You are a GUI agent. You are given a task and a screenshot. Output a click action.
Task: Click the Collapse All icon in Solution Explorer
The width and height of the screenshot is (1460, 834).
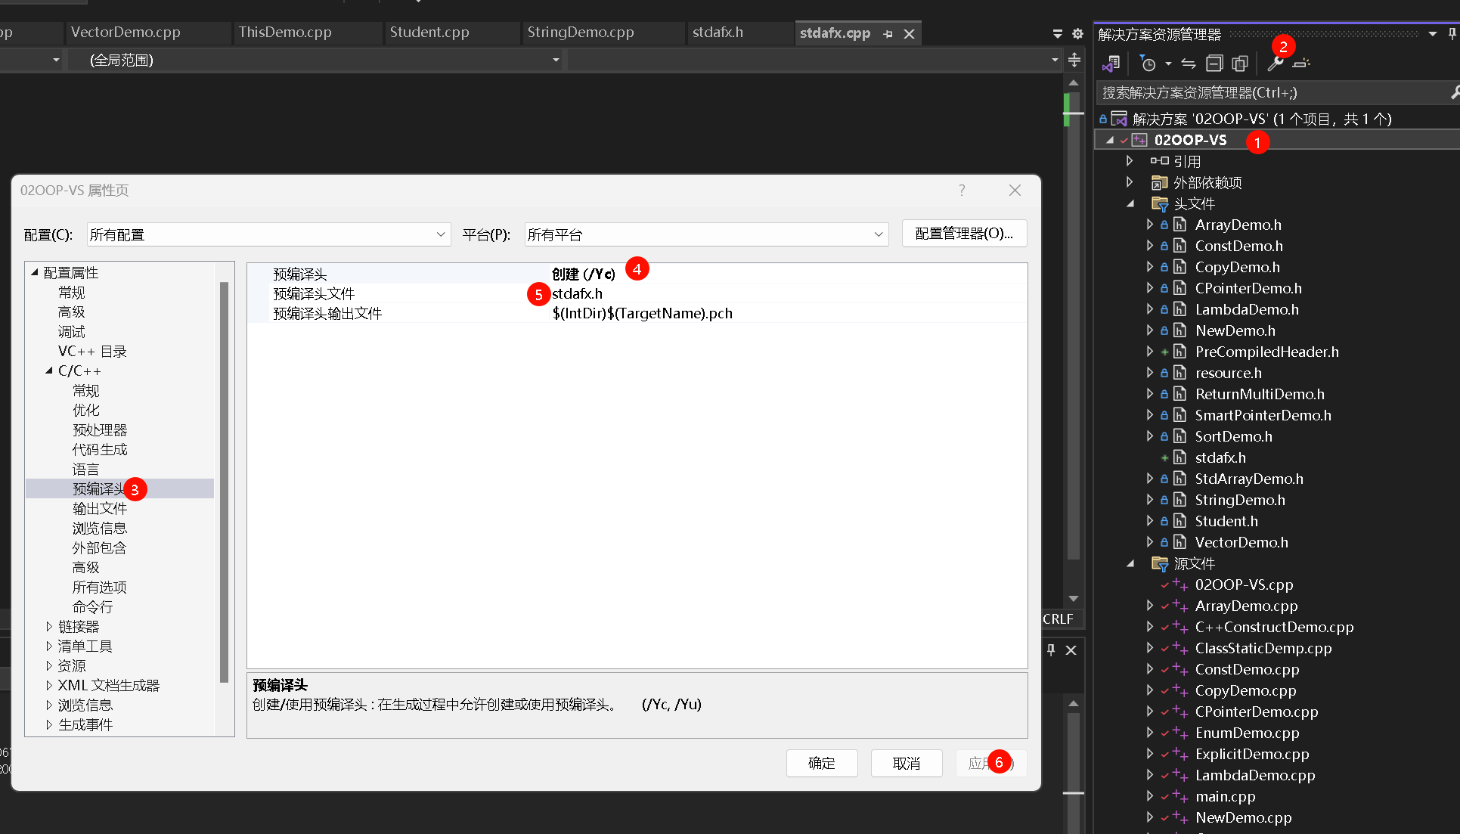click(1214, 64)
